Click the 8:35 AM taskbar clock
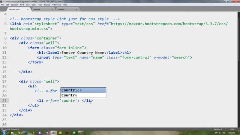This screenshot has height=135, width=240. point(232,133)
